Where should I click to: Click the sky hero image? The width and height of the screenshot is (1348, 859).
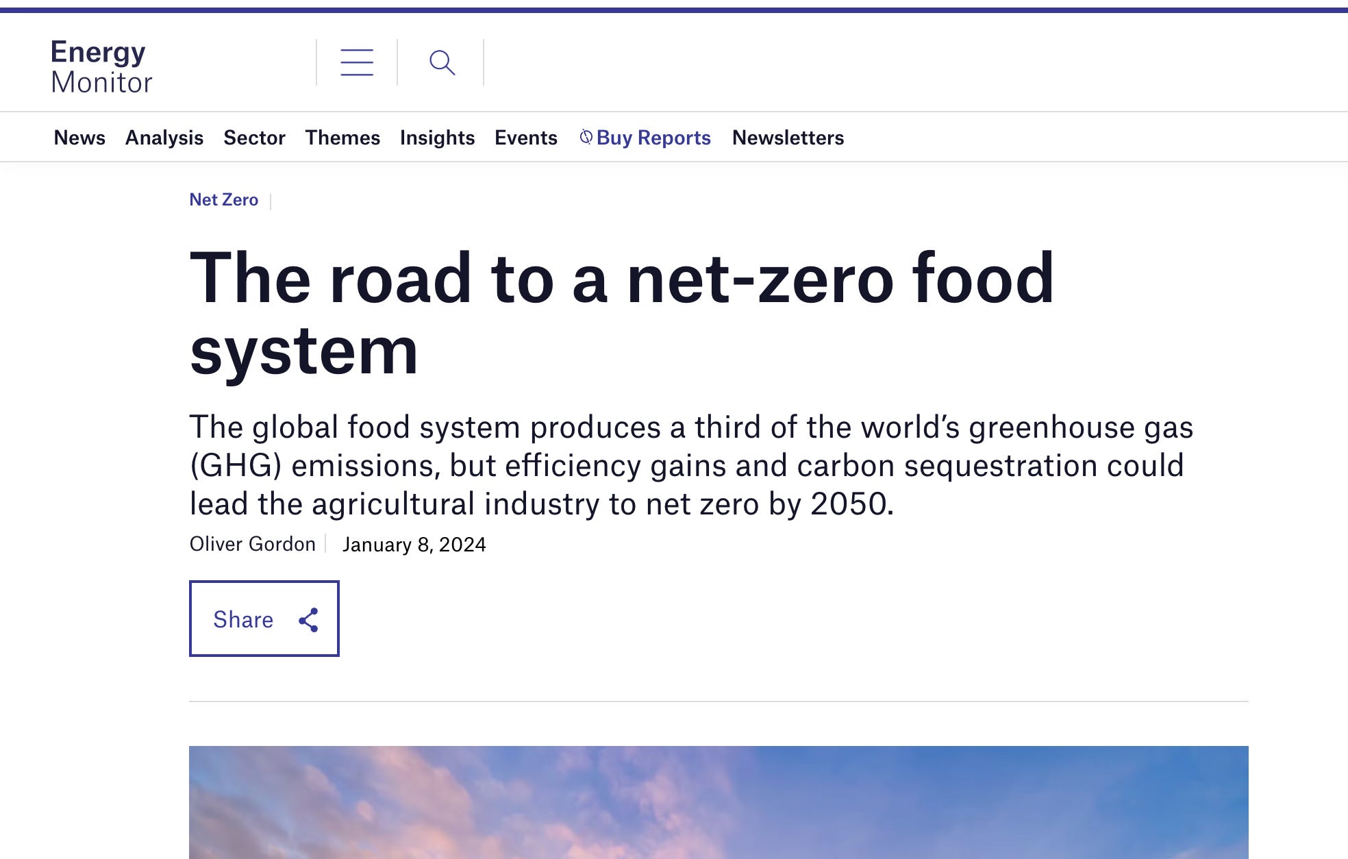coord(718,802)
